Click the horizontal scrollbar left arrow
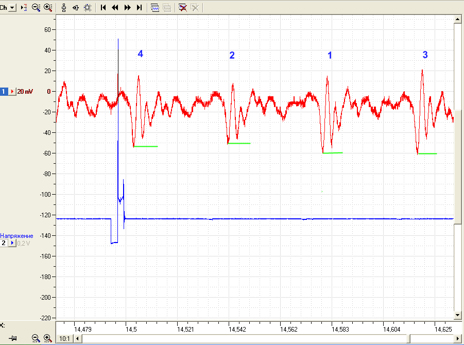Image resolution: width=464 pixels, height=345 pixels. click(x=78, y=338)
